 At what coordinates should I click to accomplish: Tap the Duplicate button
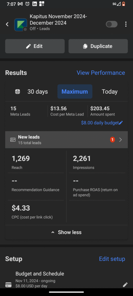(x=98, y=46)
